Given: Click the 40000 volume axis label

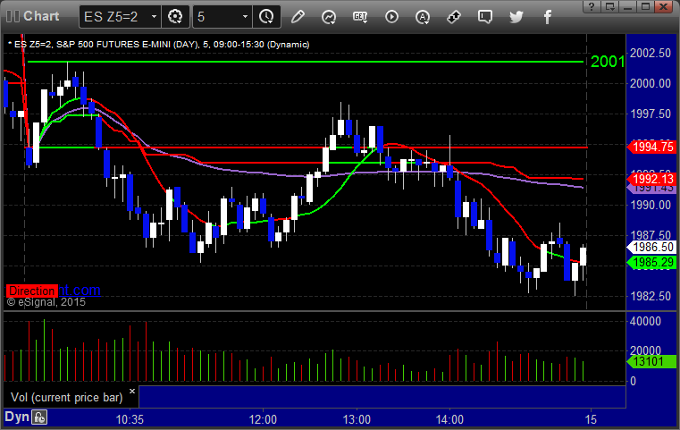Looking at the screenshot, I should coord(645,321).
